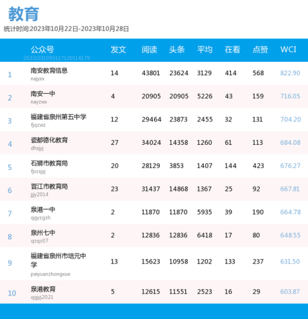Click the headline count 11551
The image size is (308, 319).
[178, 292]
